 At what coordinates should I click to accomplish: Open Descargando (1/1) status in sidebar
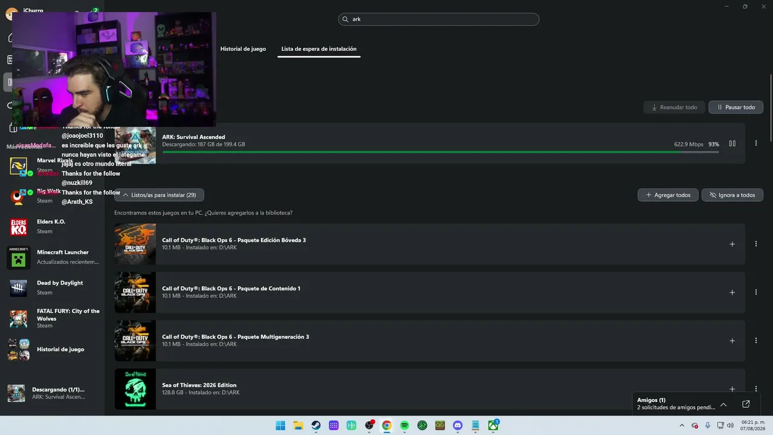point(53,393)
